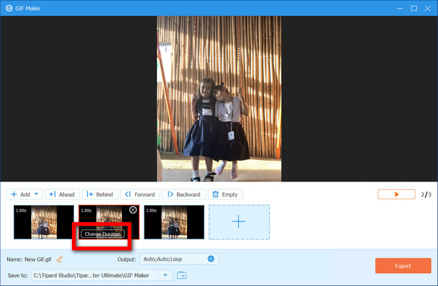Viewport: 438px width, 286px height.
Task: Open output settings gear icon
Action: 211,259
